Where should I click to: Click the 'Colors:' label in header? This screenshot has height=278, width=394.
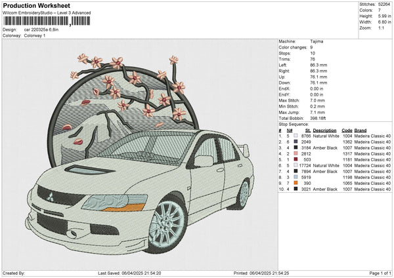point(366,10)
